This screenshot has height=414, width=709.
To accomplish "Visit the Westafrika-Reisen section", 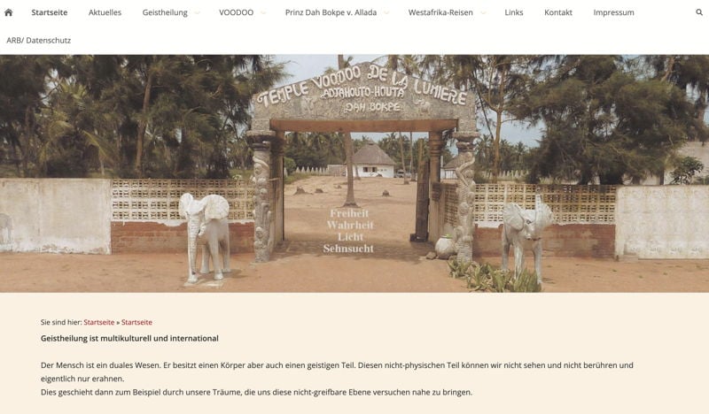I will (x=440, y=12).
